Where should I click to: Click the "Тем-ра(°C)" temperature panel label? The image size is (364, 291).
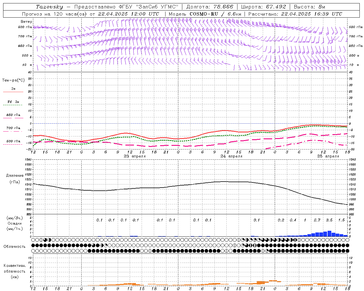(13, 80)
